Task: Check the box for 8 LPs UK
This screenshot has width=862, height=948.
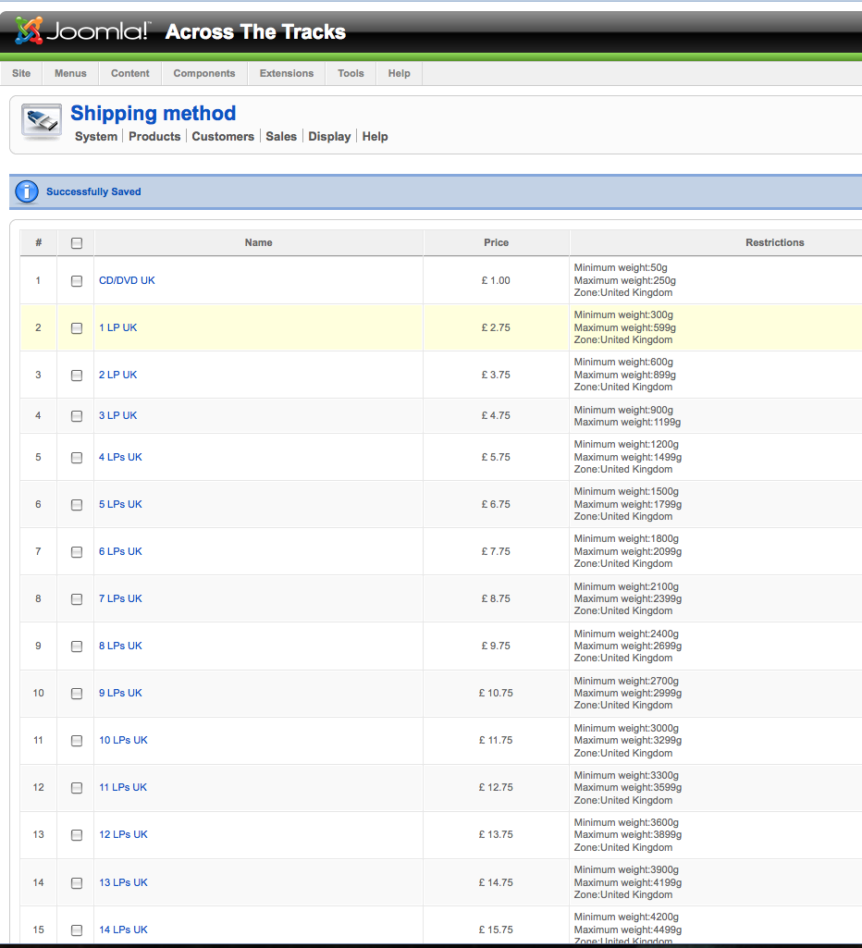Action: pyautogui.click(x=77, y=646)
